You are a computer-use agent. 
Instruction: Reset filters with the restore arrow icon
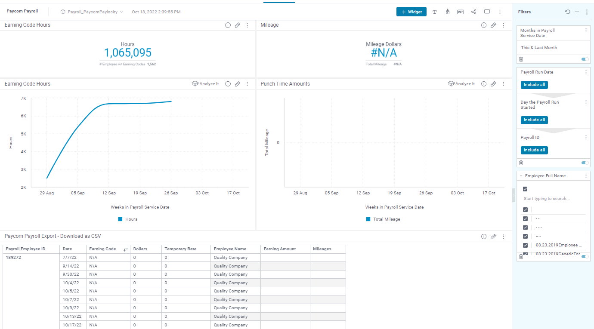568,12
